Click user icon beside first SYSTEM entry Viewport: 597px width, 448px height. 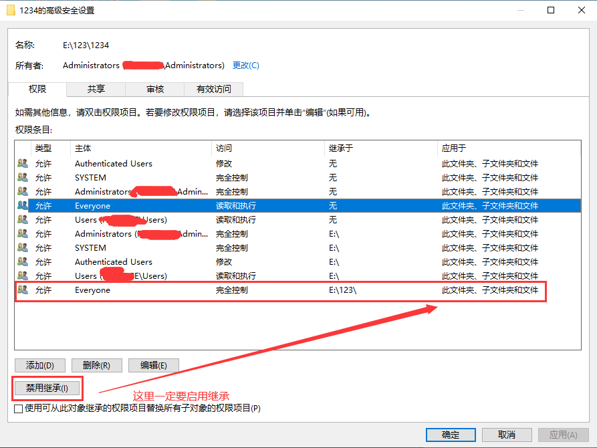23,177
